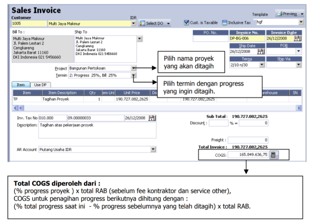The image size is (309, 224).
Task: Expand the Select DO arrow menu
Action: pyautogui.click(x=168, y=23)
